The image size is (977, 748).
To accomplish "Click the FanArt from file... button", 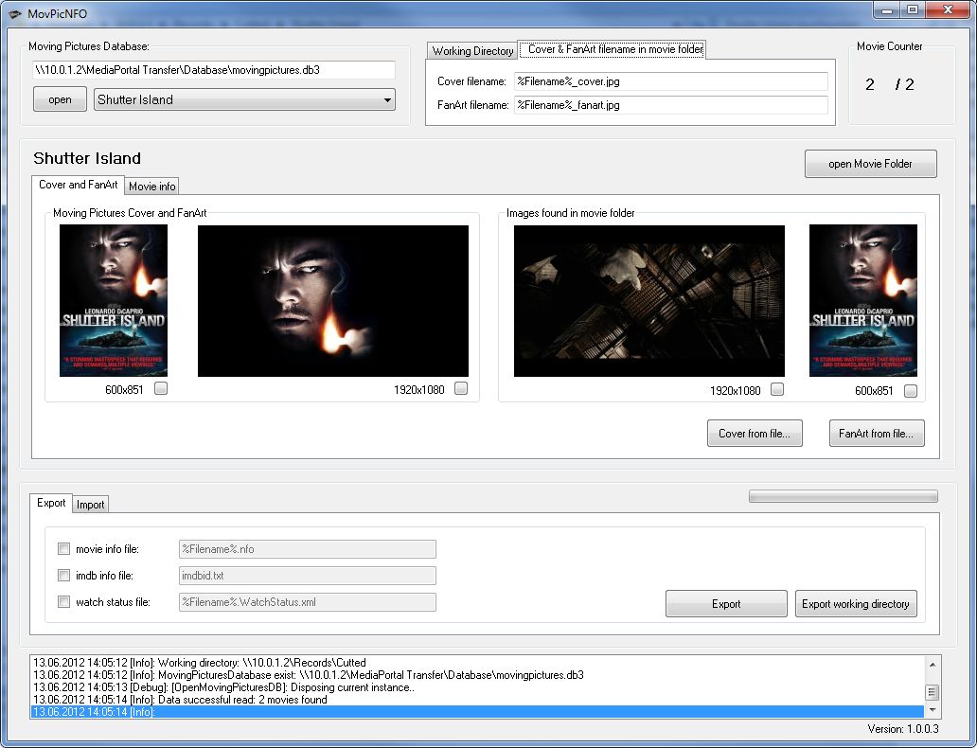I will [877, 434].
